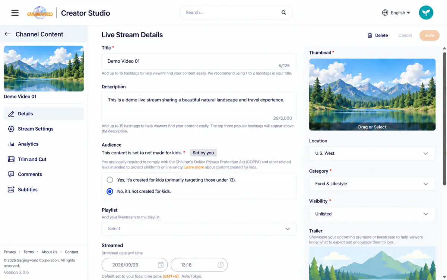This screenshot has width=447, height=280.
Task: Click the Cancel button
Action: tap(405, 35)
